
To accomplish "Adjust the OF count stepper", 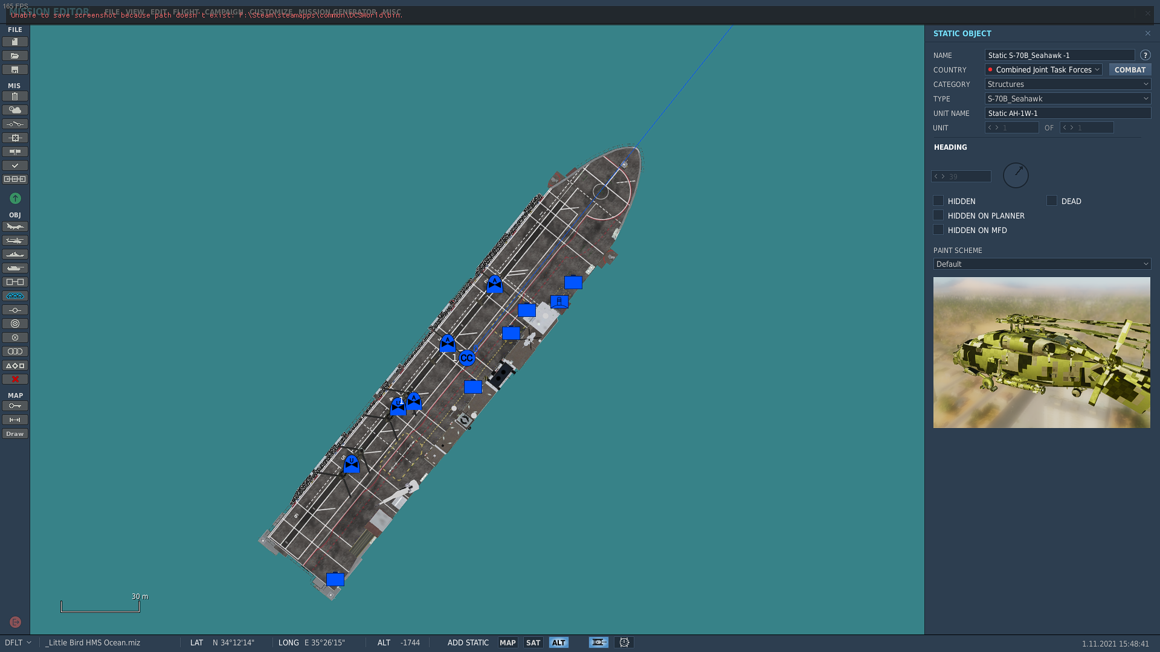I will (1086, 127).
